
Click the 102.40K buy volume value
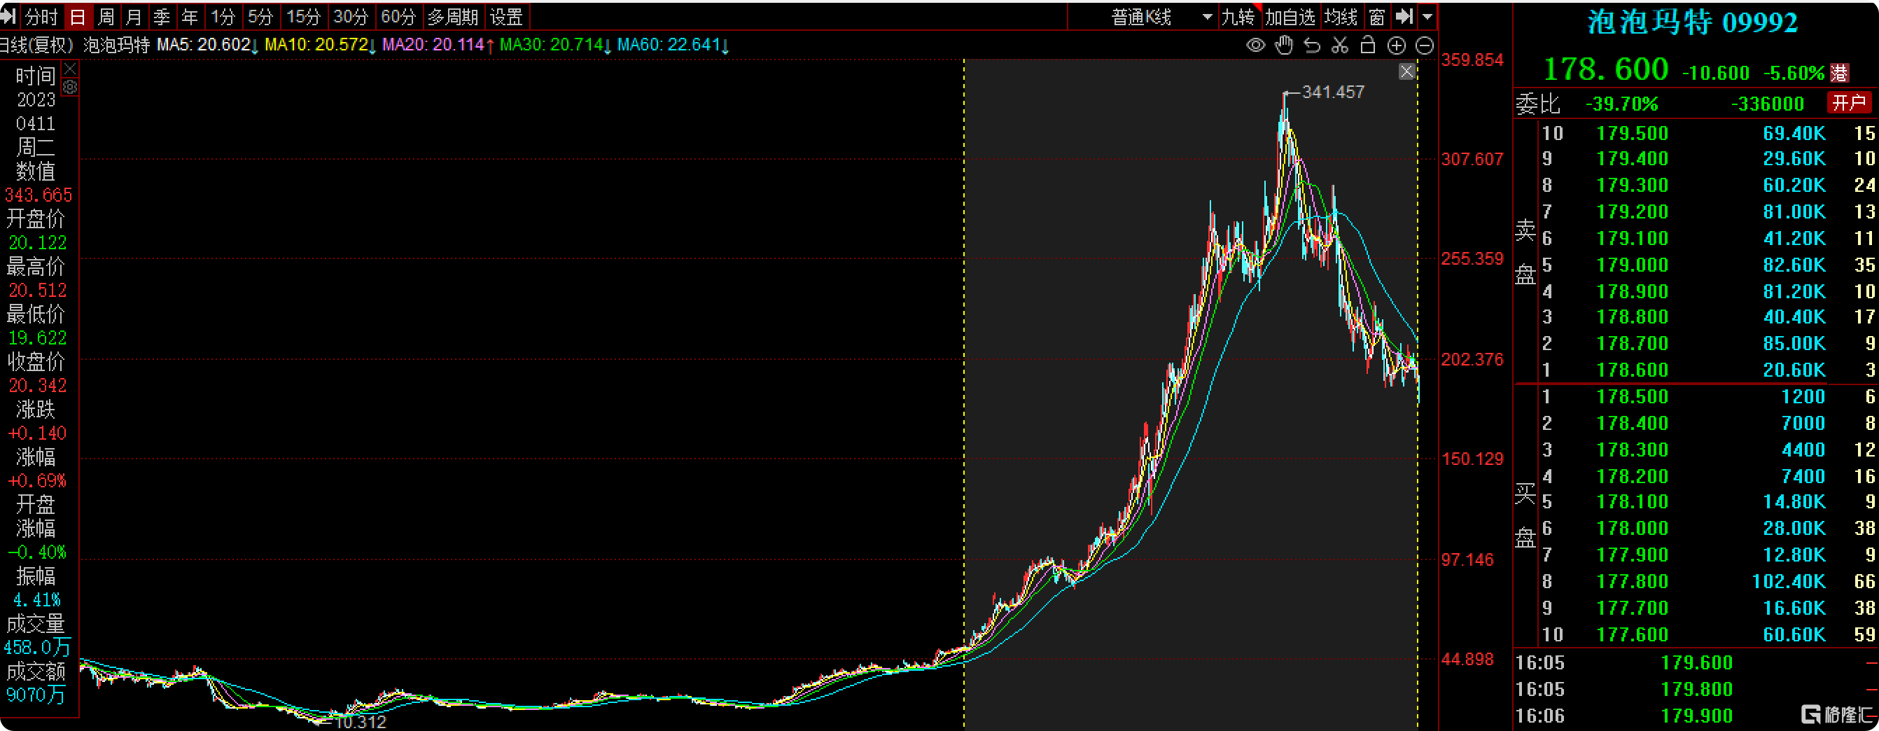tap(1789, 581)
